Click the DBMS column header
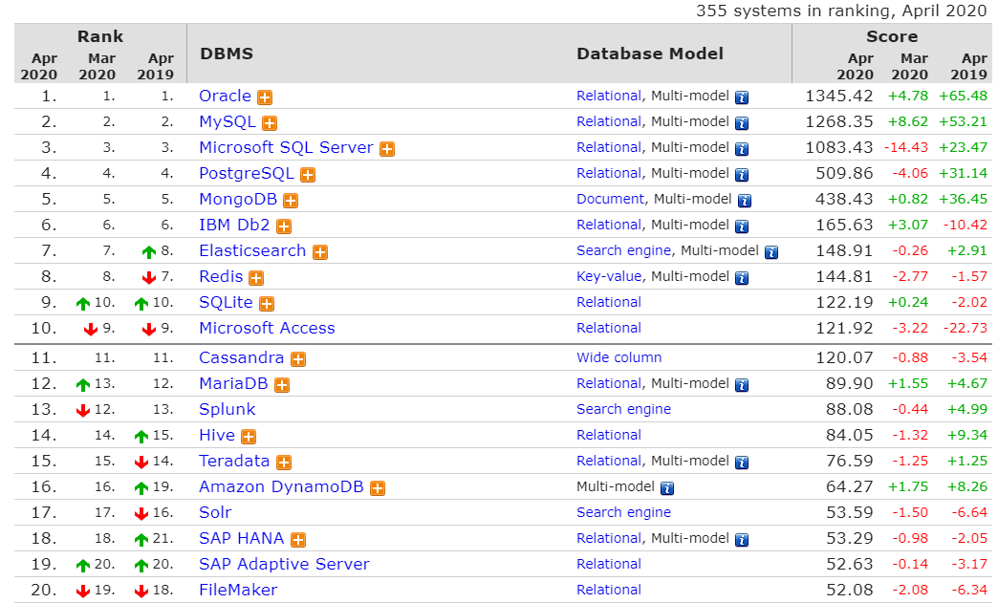The width and height of the screenshot is (998, 603). click(227, 54)
